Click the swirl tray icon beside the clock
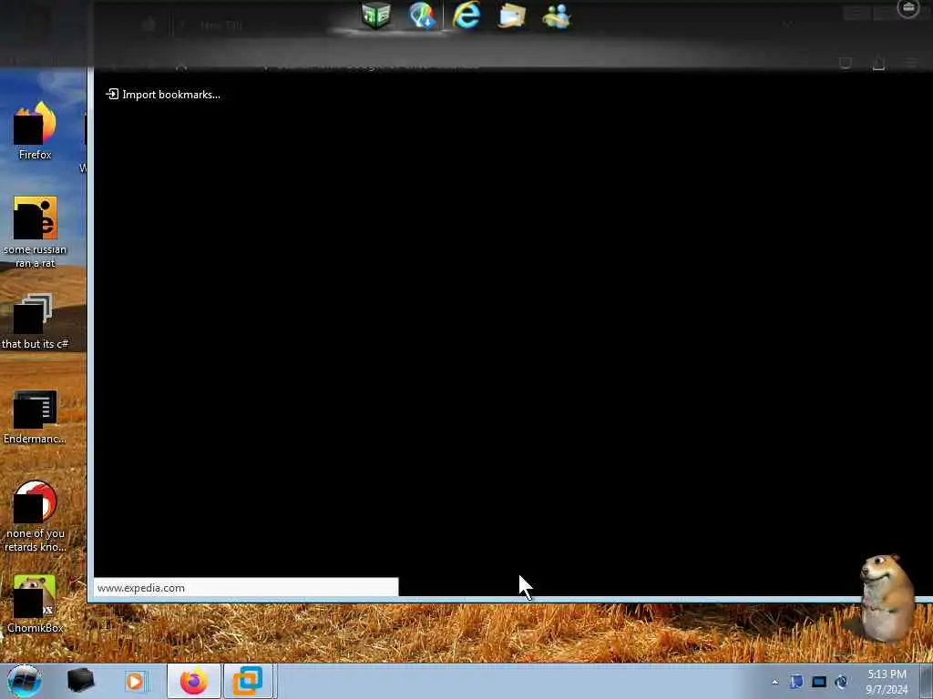Image resolution: width=933 pixels, height=699 pixels. click(x=841, y=682)
